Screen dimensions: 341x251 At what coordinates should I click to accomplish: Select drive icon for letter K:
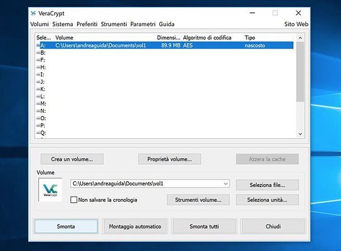(38, 89)
